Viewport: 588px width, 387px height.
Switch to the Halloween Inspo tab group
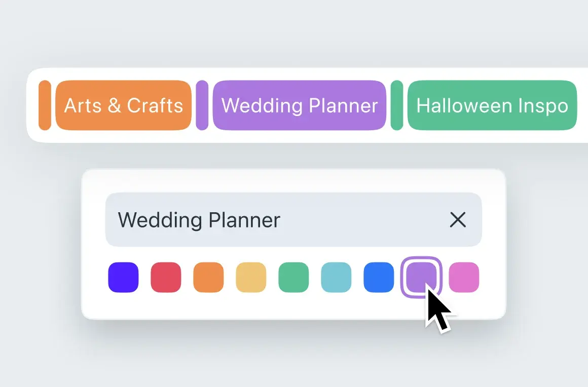(x=492, y=105)
